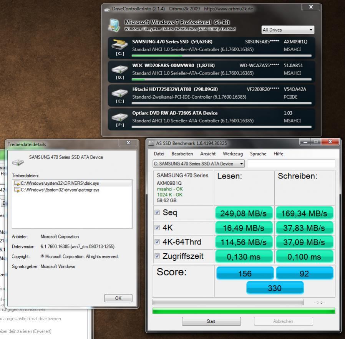Click the write access time 0,100 ms
The width and height of the screenshot is (345, 339).
(x=304, y=256)
